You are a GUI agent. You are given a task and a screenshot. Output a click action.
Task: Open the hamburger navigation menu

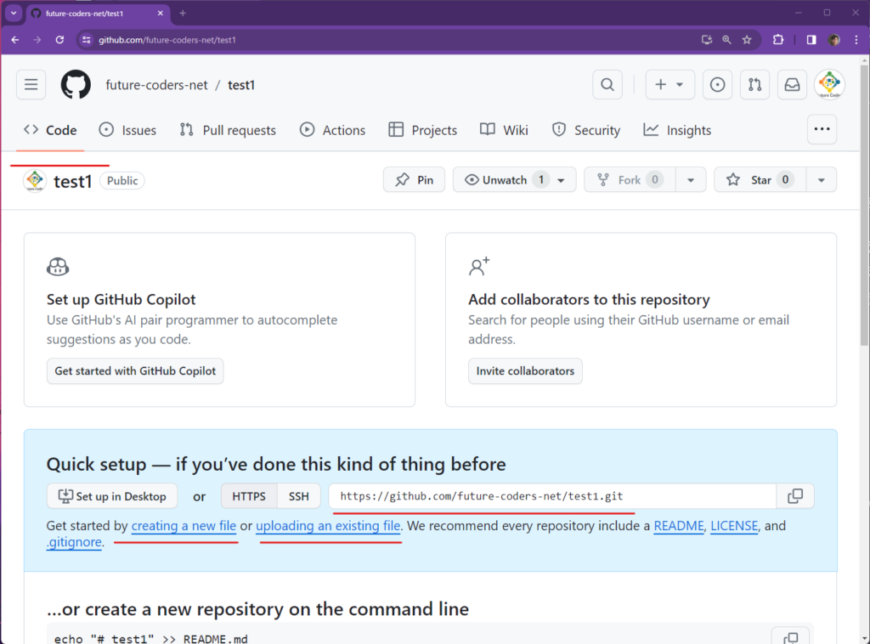[31, 85]
